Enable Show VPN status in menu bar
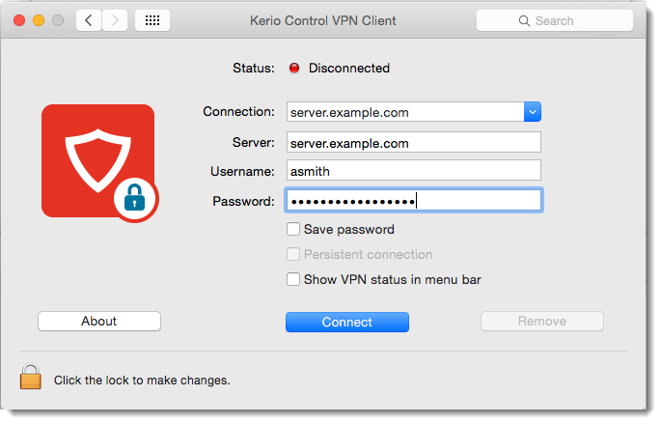Image resolution: width=661 pixels, height=424 pixels. [x=293, y=279]
